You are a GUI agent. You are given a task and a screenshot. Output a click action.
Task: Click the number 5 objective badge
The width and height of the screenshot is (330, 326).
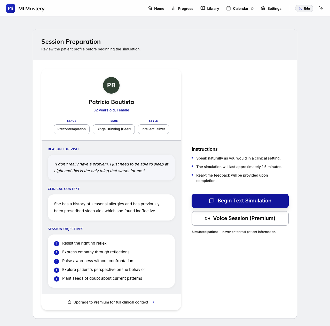pyautogui.click(x=57, y=279)
